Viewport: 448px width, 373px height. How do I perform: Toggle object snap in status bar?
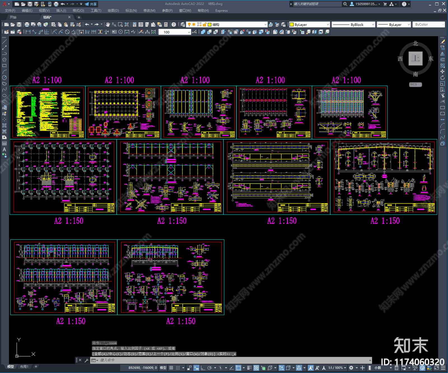(x=238, y=368)
